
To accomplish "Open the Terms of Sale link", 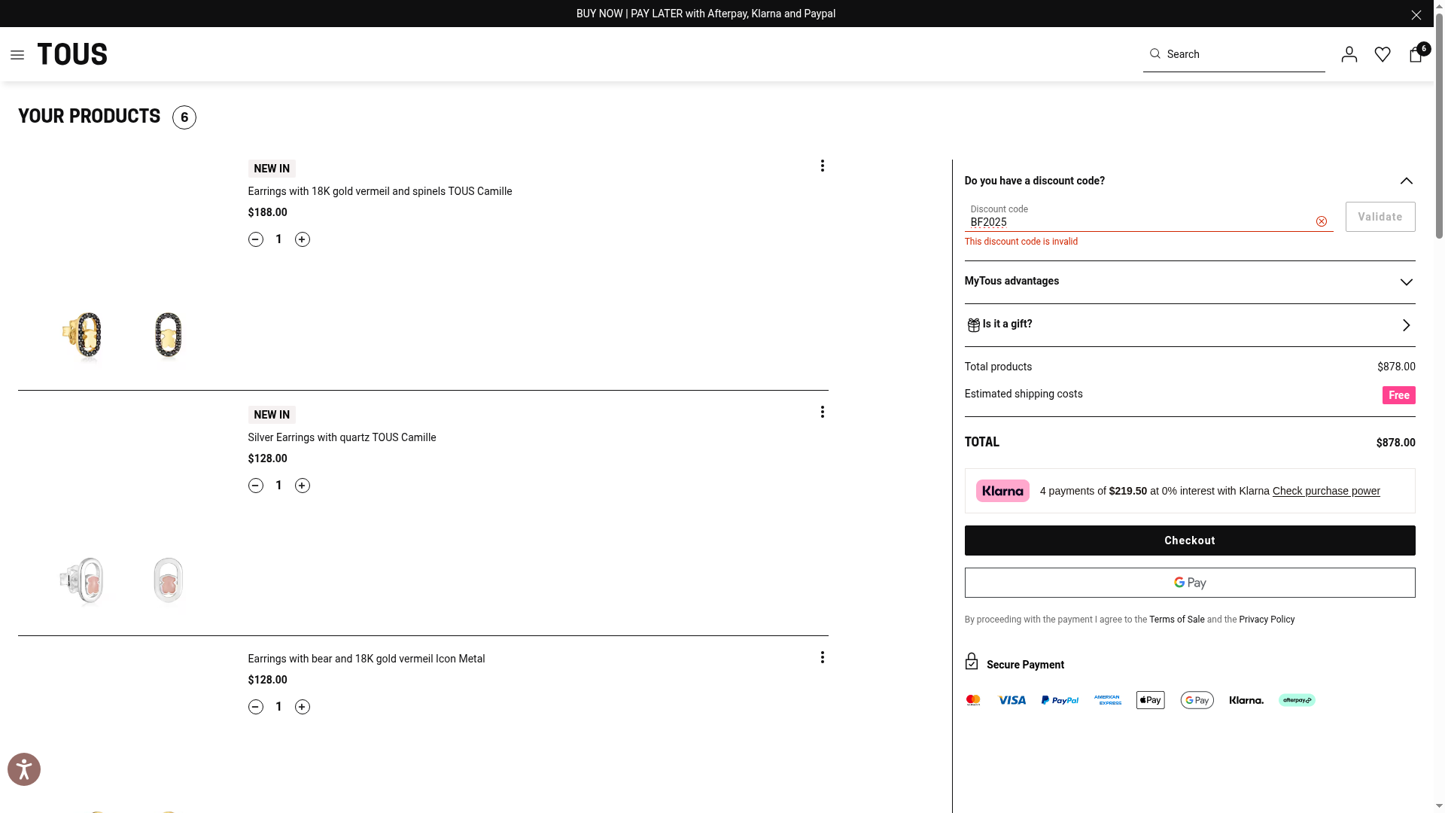I will 1176,620.
